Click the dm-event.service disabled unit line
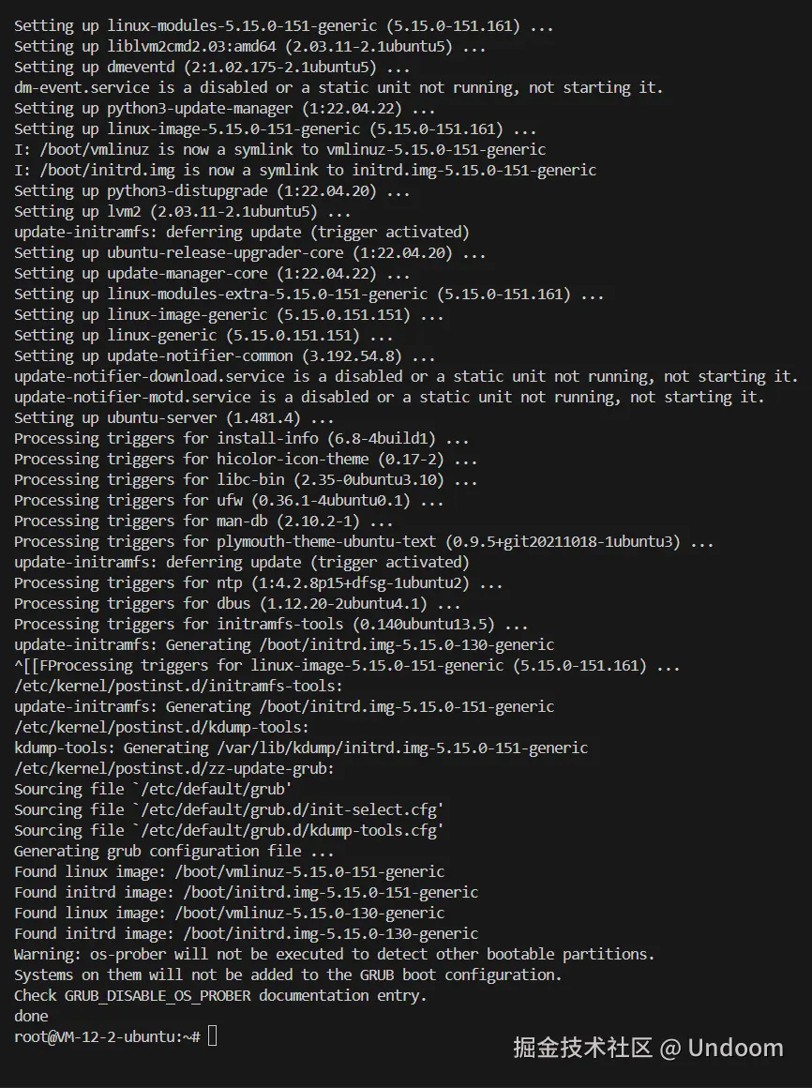 (x=338, y=87)
